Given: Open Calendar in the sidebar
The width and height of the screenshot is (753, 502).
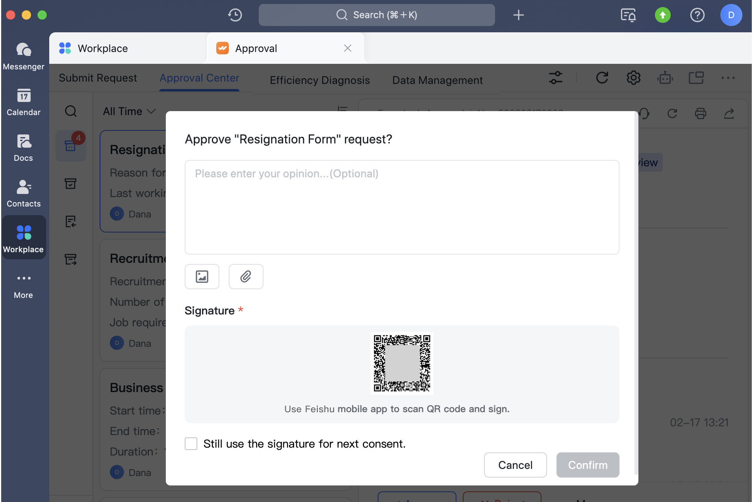Looking at the screenshot, I should pos(24,102).
